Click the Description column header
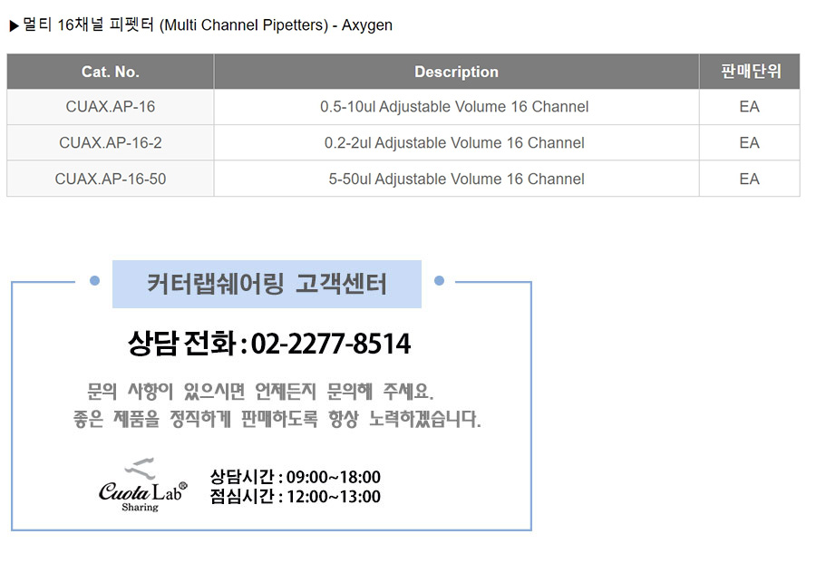This screenshot has width=816, height=563. coord(456,72)
